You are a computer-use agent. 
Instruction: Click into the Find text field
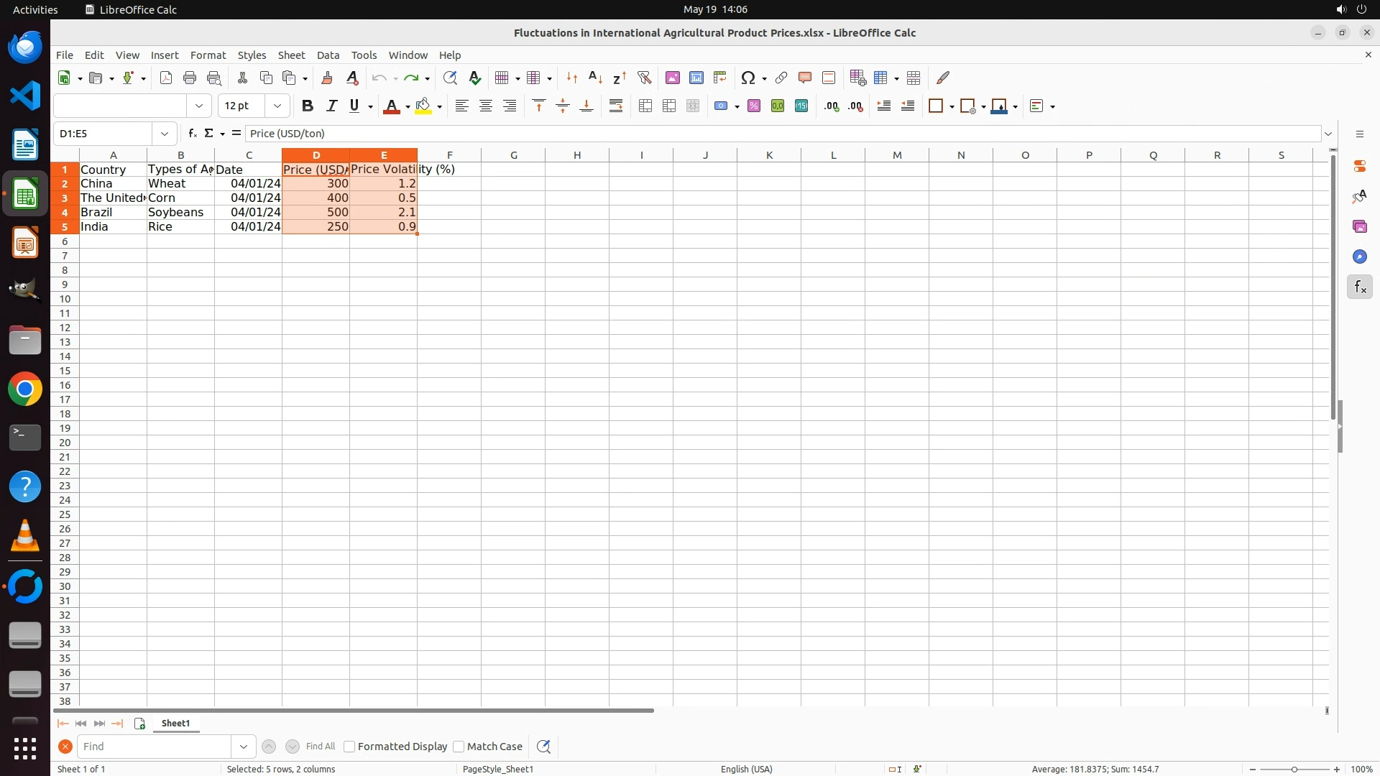[154, 747]
